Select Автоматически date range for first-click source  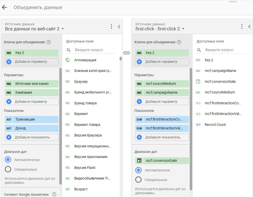click(138, 170)
